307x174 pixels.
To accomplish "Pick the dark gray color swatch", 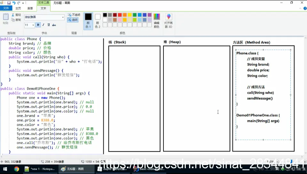I will tap(110, 15).
